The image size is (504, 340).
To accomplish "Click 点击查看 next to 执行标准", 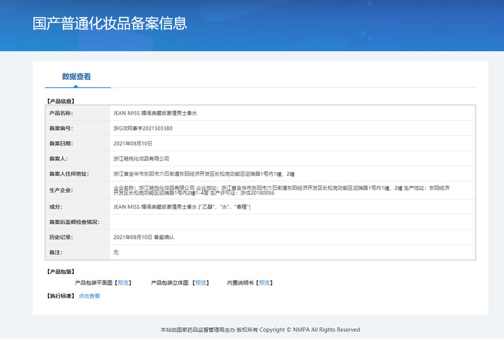I will 89,296.
